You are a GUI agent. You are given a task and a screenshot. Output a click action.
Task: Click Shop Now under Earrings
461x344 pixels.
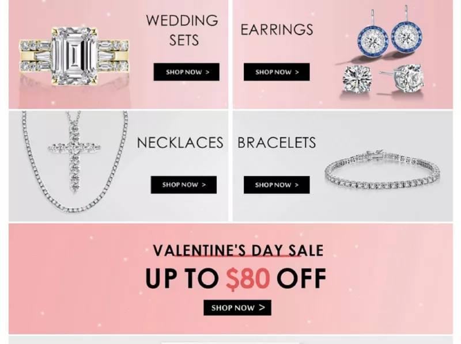(277, 72)
